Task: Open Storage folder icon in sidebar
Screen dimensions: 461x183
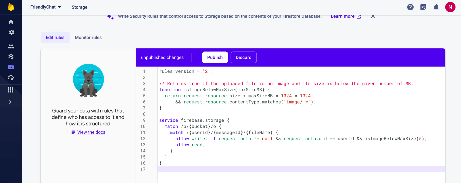Action: (x=11, y=67)
